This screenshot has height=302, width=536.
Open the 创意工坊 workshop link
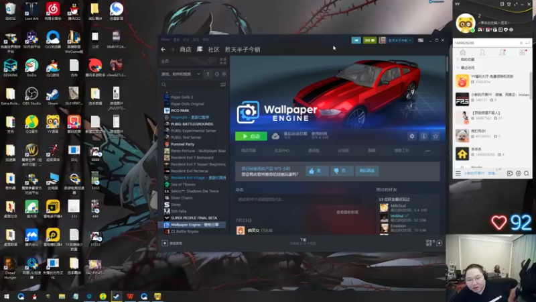pos(401,150)
